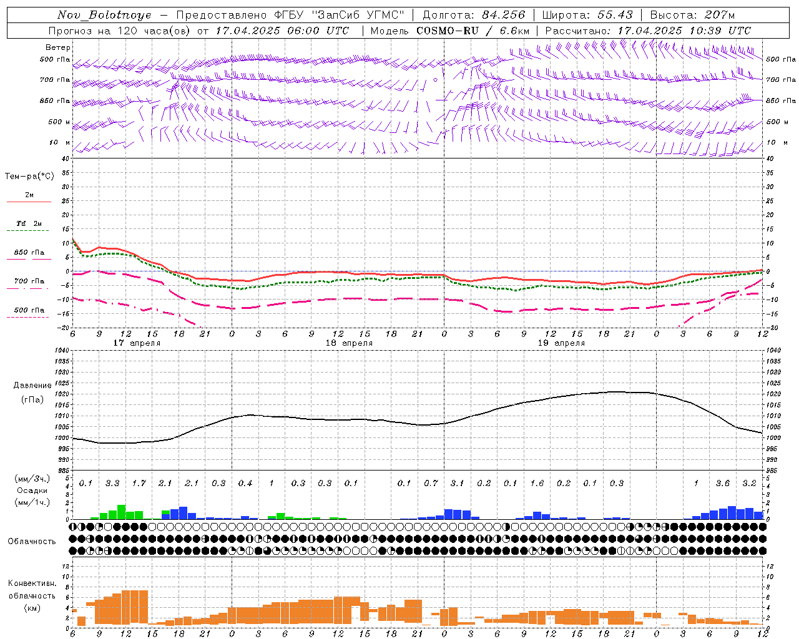Click the 1.6 precipitation value
The width and height of the screenshot is (799, 639).
537,484
